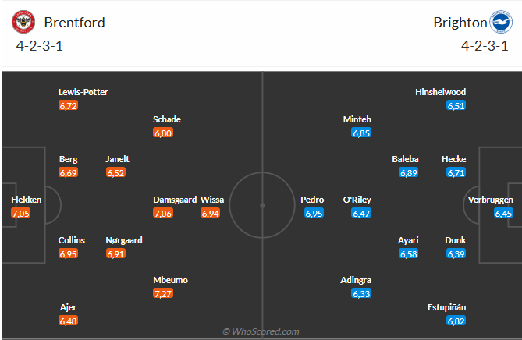Select player Nørgaard

[124, 240]
